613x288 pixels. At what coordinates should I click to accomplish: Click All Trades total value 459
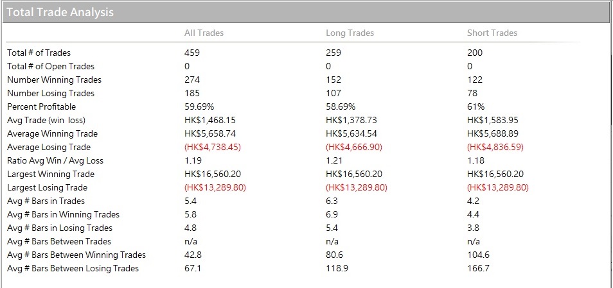pyautogui.click(x=192, y=53)
